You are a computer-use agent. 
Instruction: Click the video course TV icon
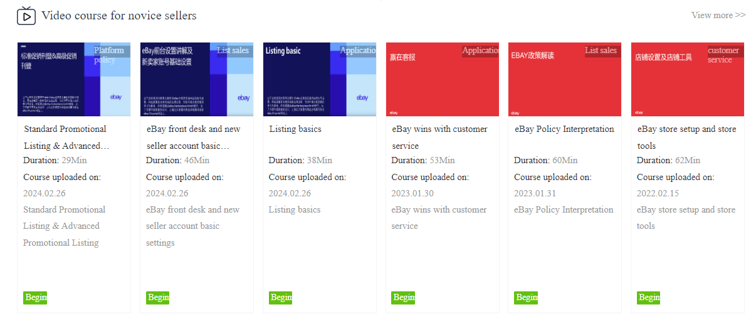tap(26, 16)
